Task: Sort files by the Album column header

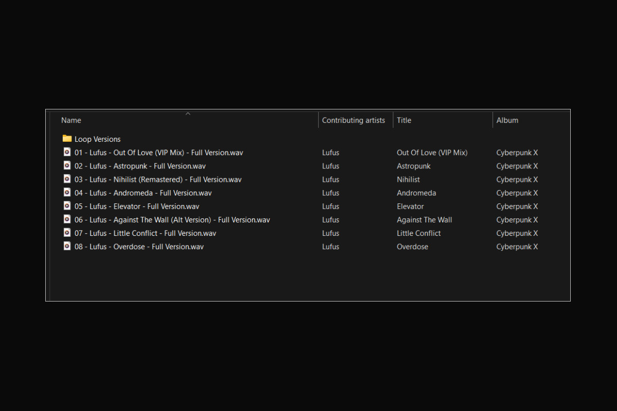Action: (507, 120)
